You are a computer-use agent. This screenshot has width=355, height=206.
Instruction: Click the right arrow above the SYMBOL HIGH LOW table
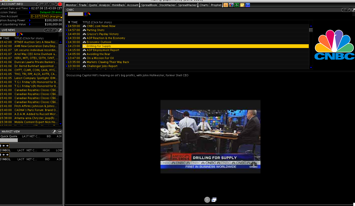(x=7, y=146)
